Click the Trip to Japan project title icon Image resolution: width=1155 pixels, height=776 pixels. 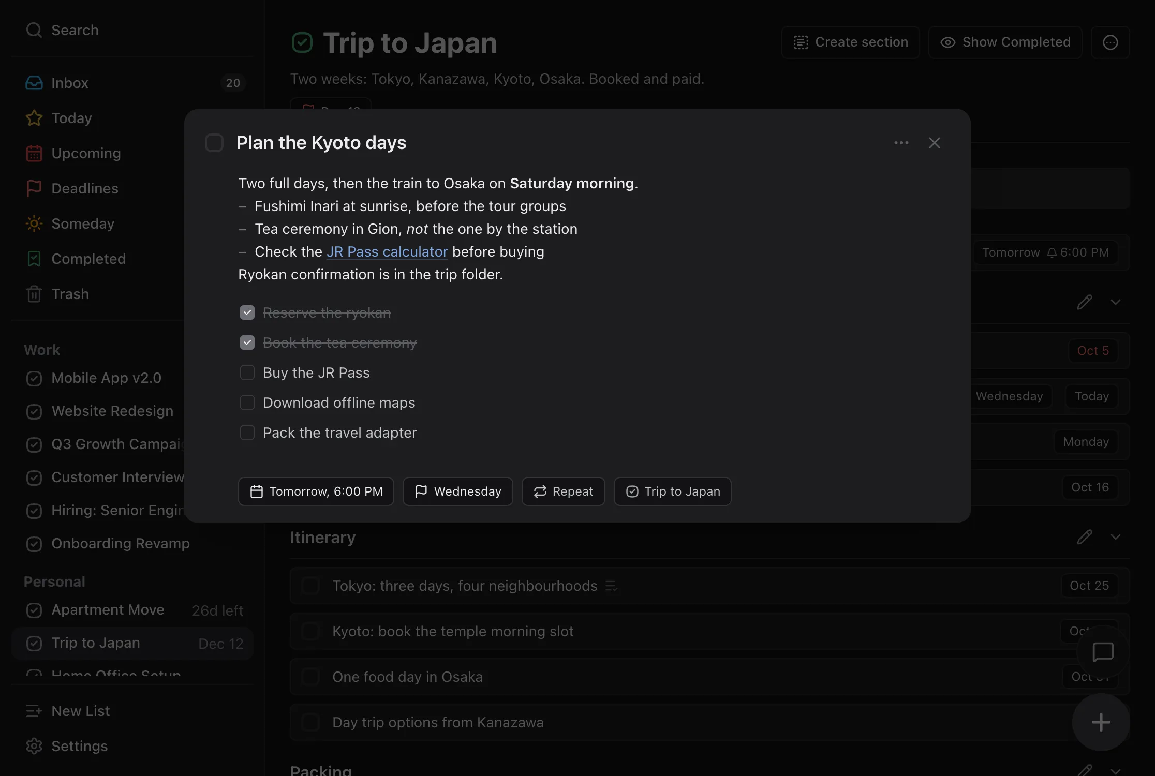coord(302,42)
